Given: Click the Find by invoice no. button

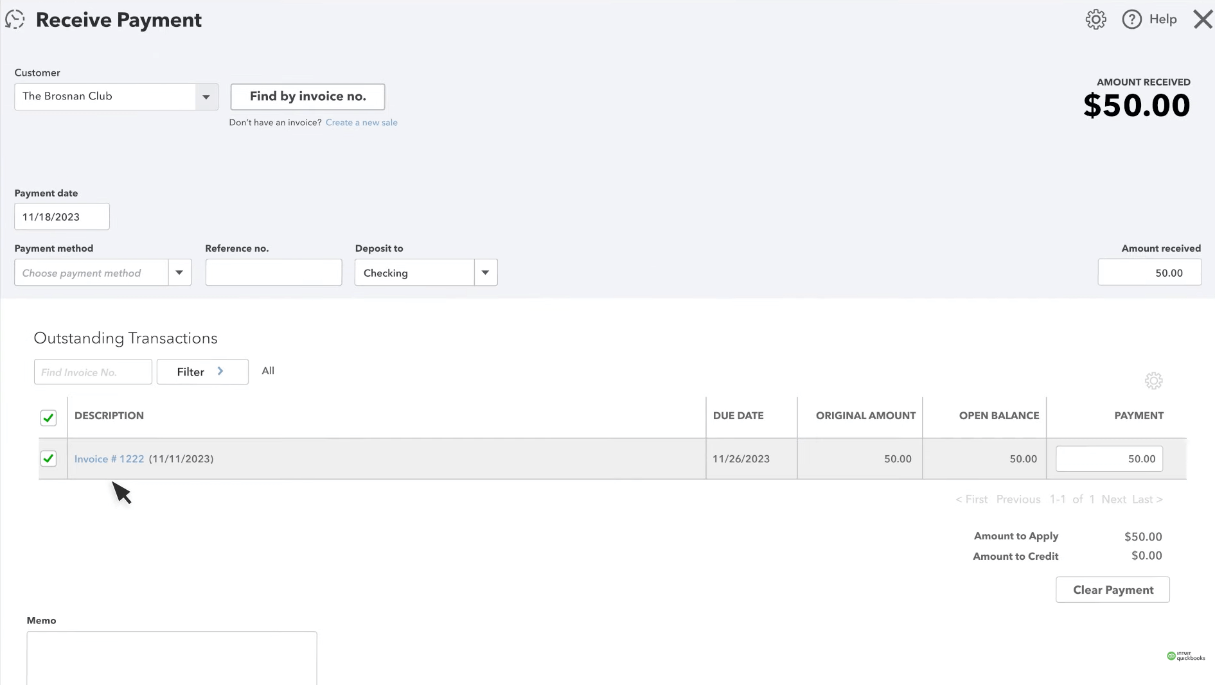Looking at the screenshot, I should pos(307,96).
